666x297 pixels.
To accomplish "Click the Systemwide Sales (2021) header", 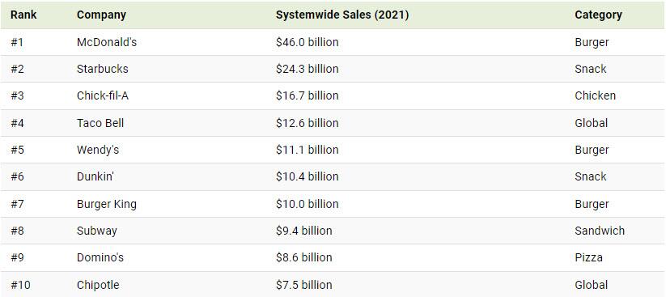I will [342, 15].
